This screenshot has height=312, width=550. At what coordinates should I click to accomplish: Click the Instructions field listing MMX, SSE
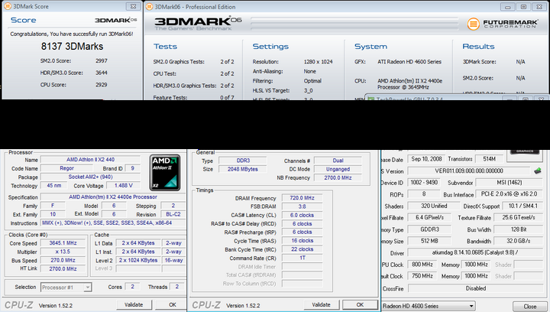(113, 223)
